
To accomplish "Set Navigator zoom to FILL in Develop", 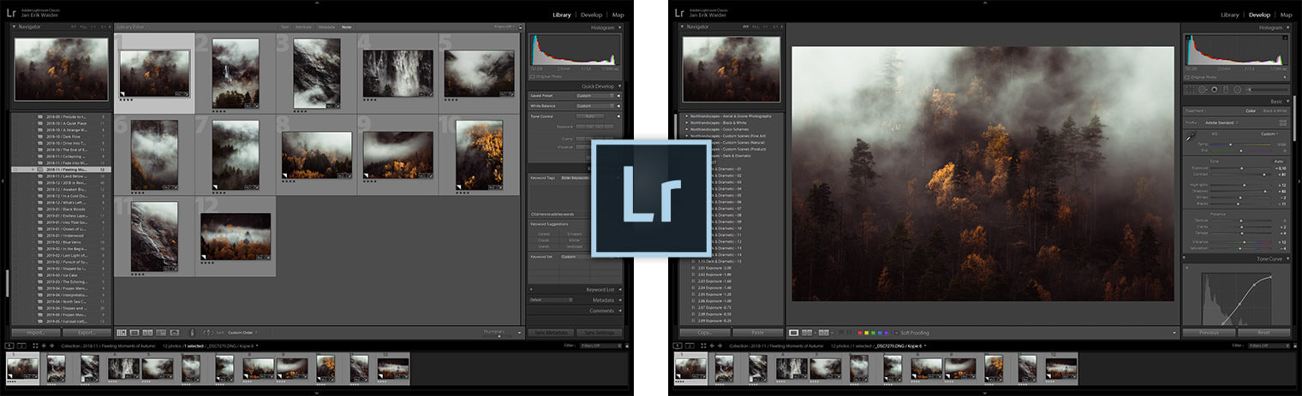I will point(756,27).
